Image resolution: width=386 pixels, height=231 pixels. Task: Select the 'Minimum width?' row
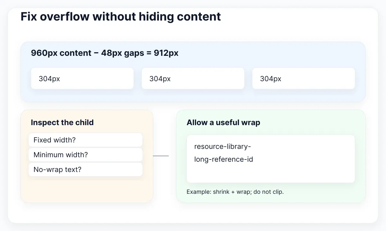click(86, 155)
